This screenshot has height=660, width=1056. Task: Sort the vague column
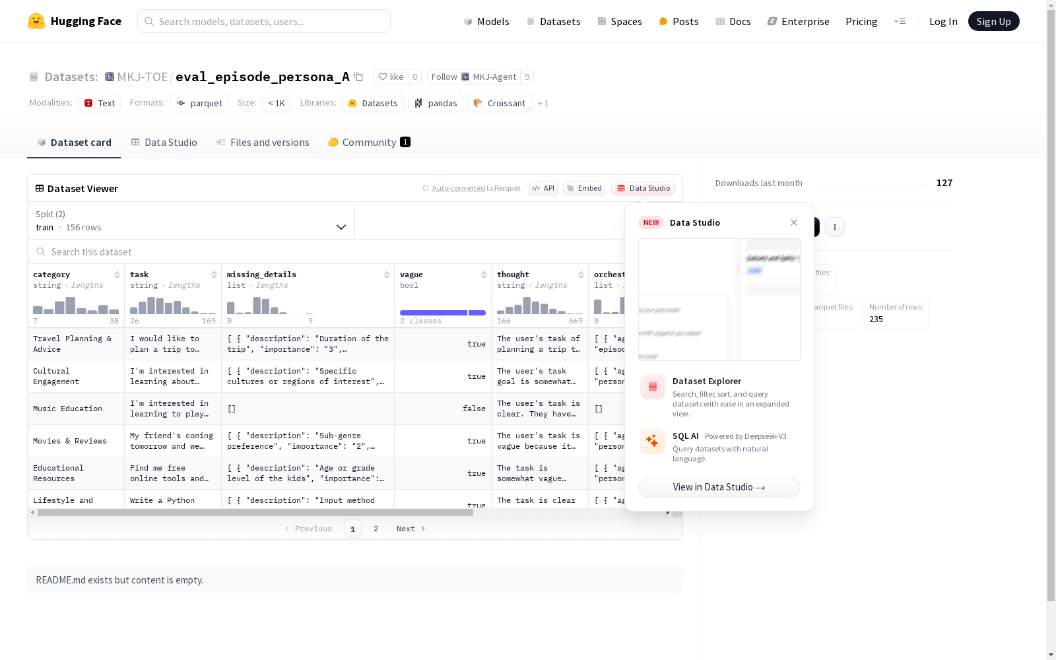(484, 275)
